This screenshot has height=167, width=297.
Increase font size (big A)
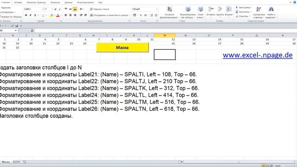pos(55,9)
